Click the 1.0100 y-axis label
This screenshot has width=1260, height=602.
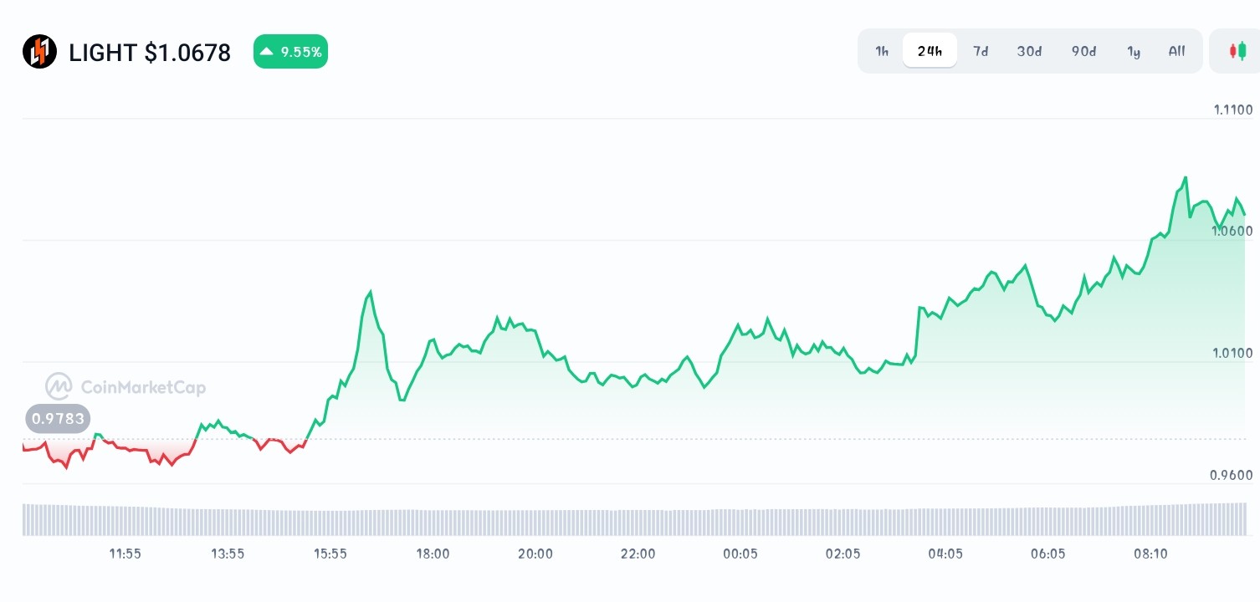pyautogui.click(x=1233, y=353)
